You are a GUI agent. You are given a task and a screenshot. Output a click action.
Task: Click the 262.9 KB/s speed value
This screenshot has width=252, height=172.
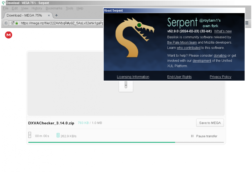click(x=69, y=136)
